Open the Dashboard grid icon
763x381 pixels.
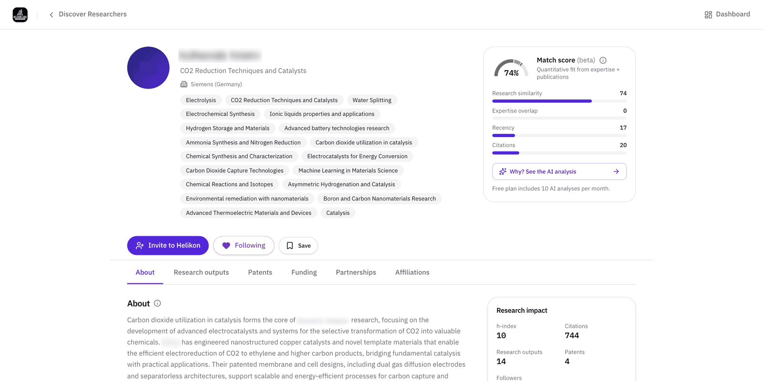point(708,15)
